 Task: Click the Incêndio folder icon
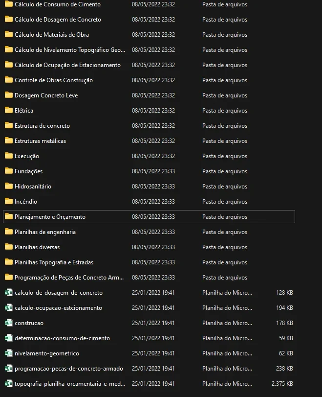9,201
